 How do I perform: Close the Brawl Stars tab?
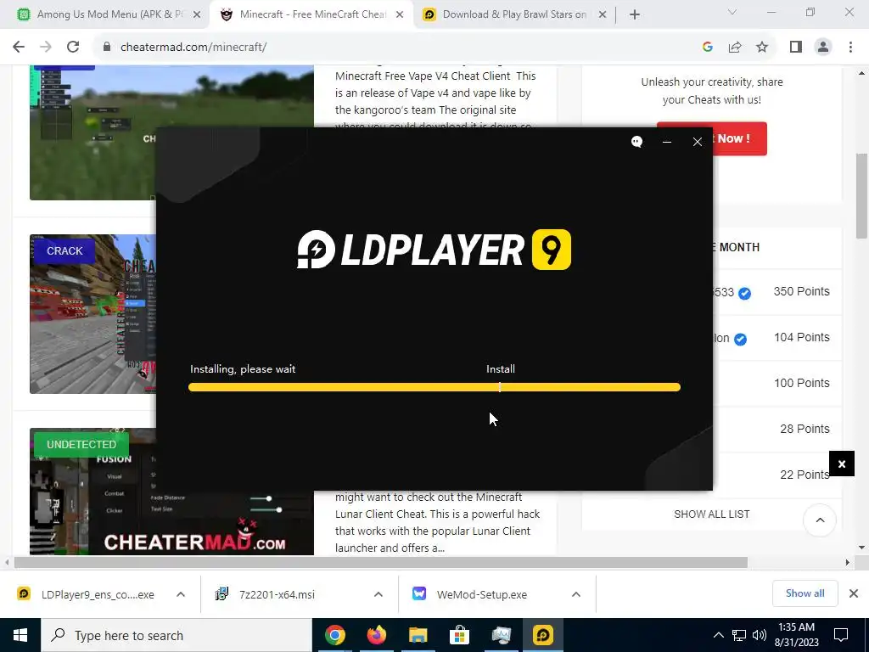[x=603, y=15]
